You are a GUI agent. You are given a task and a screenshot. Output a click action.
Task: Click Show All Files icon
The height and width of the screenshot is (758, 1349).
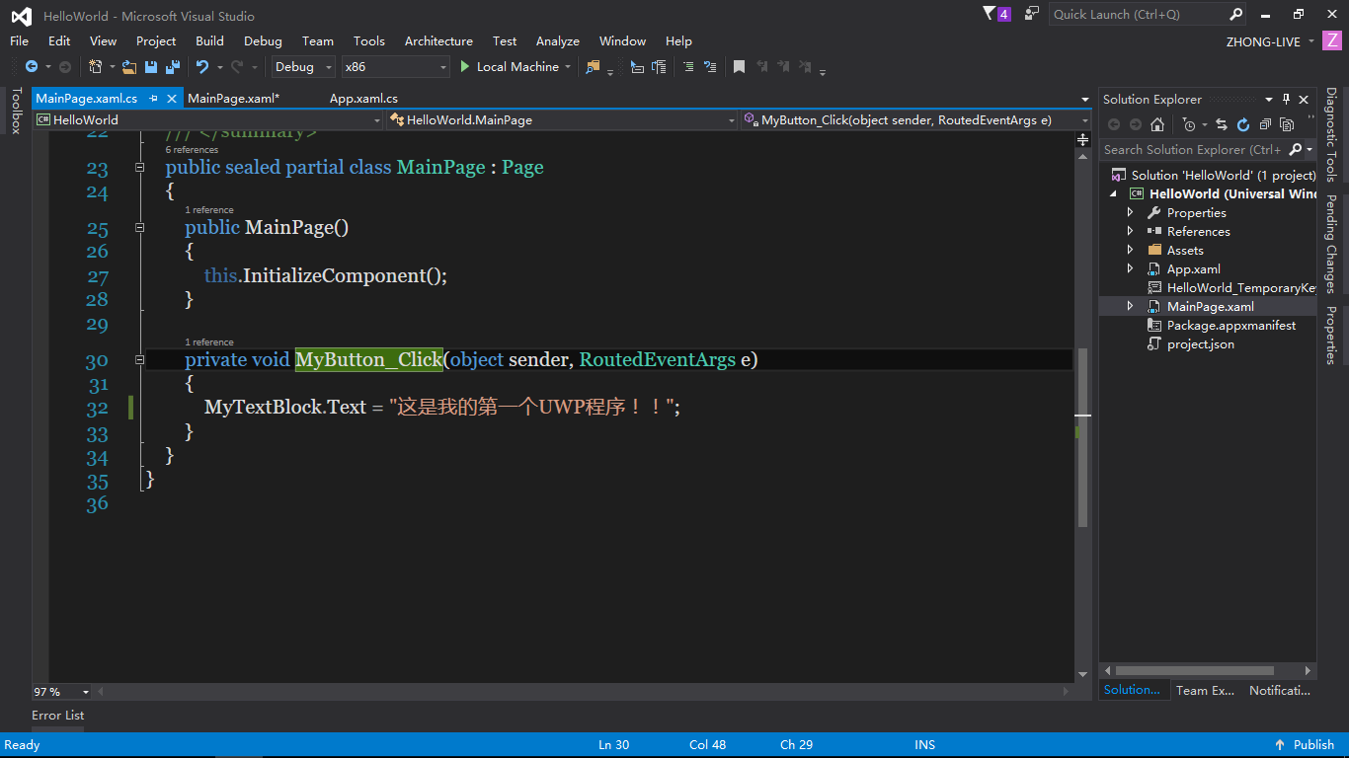[x=1286, y=124]
